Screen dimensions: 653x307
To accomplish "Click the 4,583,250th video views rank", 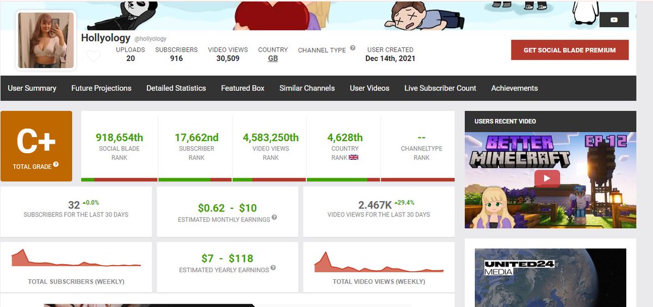I will coord(270,137).
